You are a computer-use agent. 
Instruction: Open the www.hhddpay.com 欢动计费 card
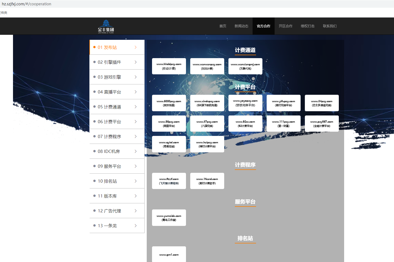pos(169,66)
